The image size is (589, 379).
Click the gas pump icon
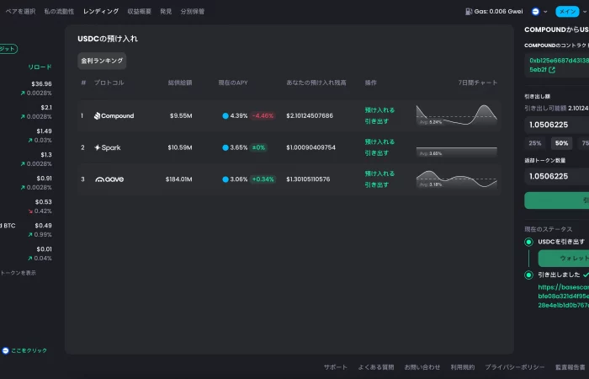[x=469, y=12]
